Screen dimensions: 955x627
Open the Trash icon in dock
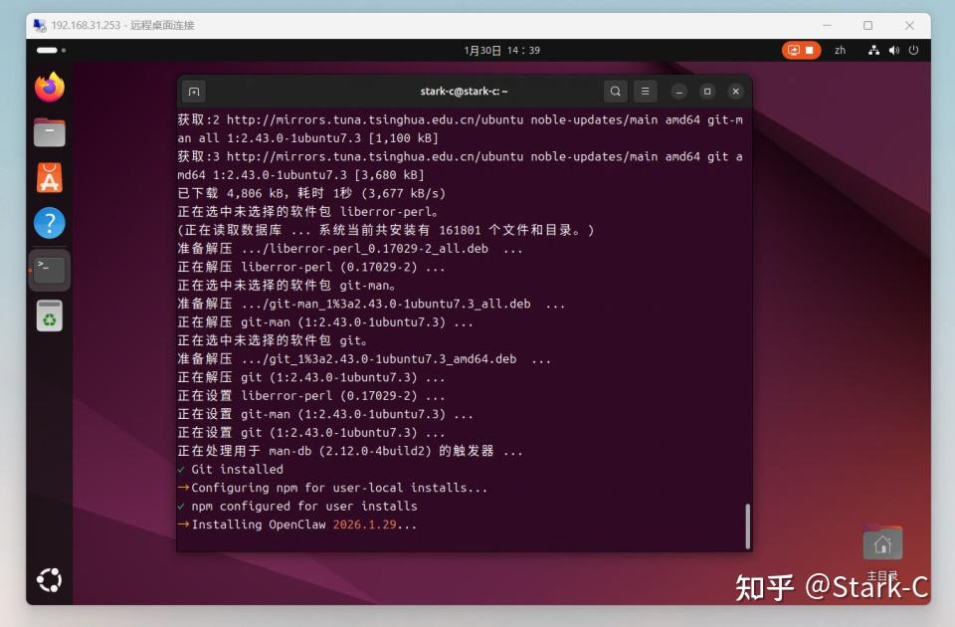tap(50, 315)
